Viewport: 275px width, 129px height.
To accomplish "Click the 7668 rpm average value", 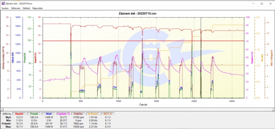I will [x=79, y=124].
